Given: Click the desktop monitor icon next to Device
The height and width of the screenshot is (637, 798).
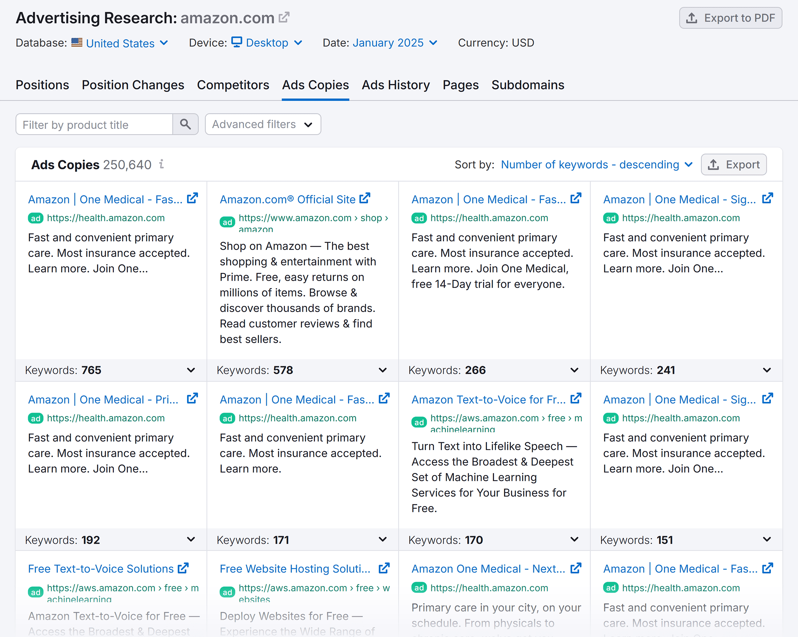Looking at the screenshot, I should tap(237, 42).
